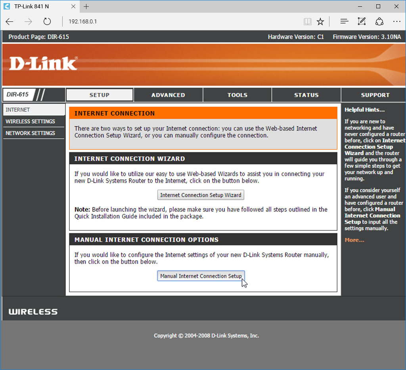This screenshot has height=370, width=406.
Task: Click the Hardware Version: C1 text
Action: pyautogui.click(x=296, y=37)
